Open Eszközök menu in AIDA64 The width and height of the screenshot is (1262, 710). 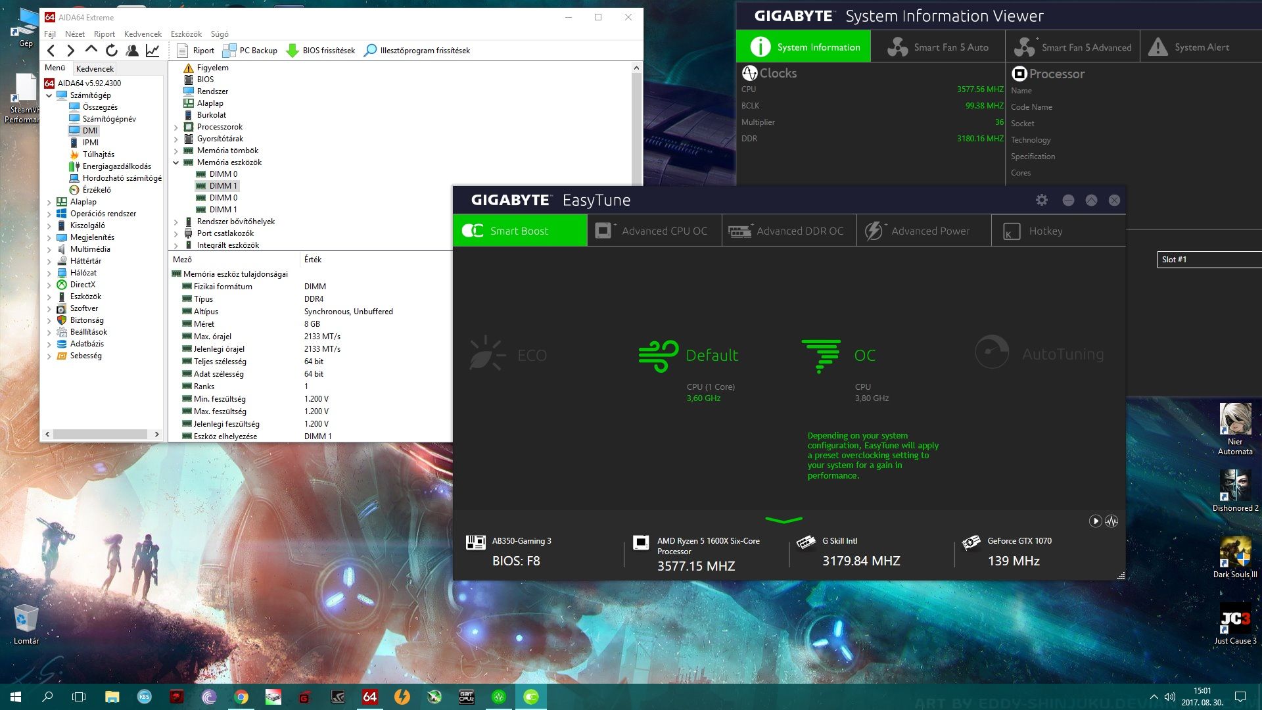(x=186, y=34)
